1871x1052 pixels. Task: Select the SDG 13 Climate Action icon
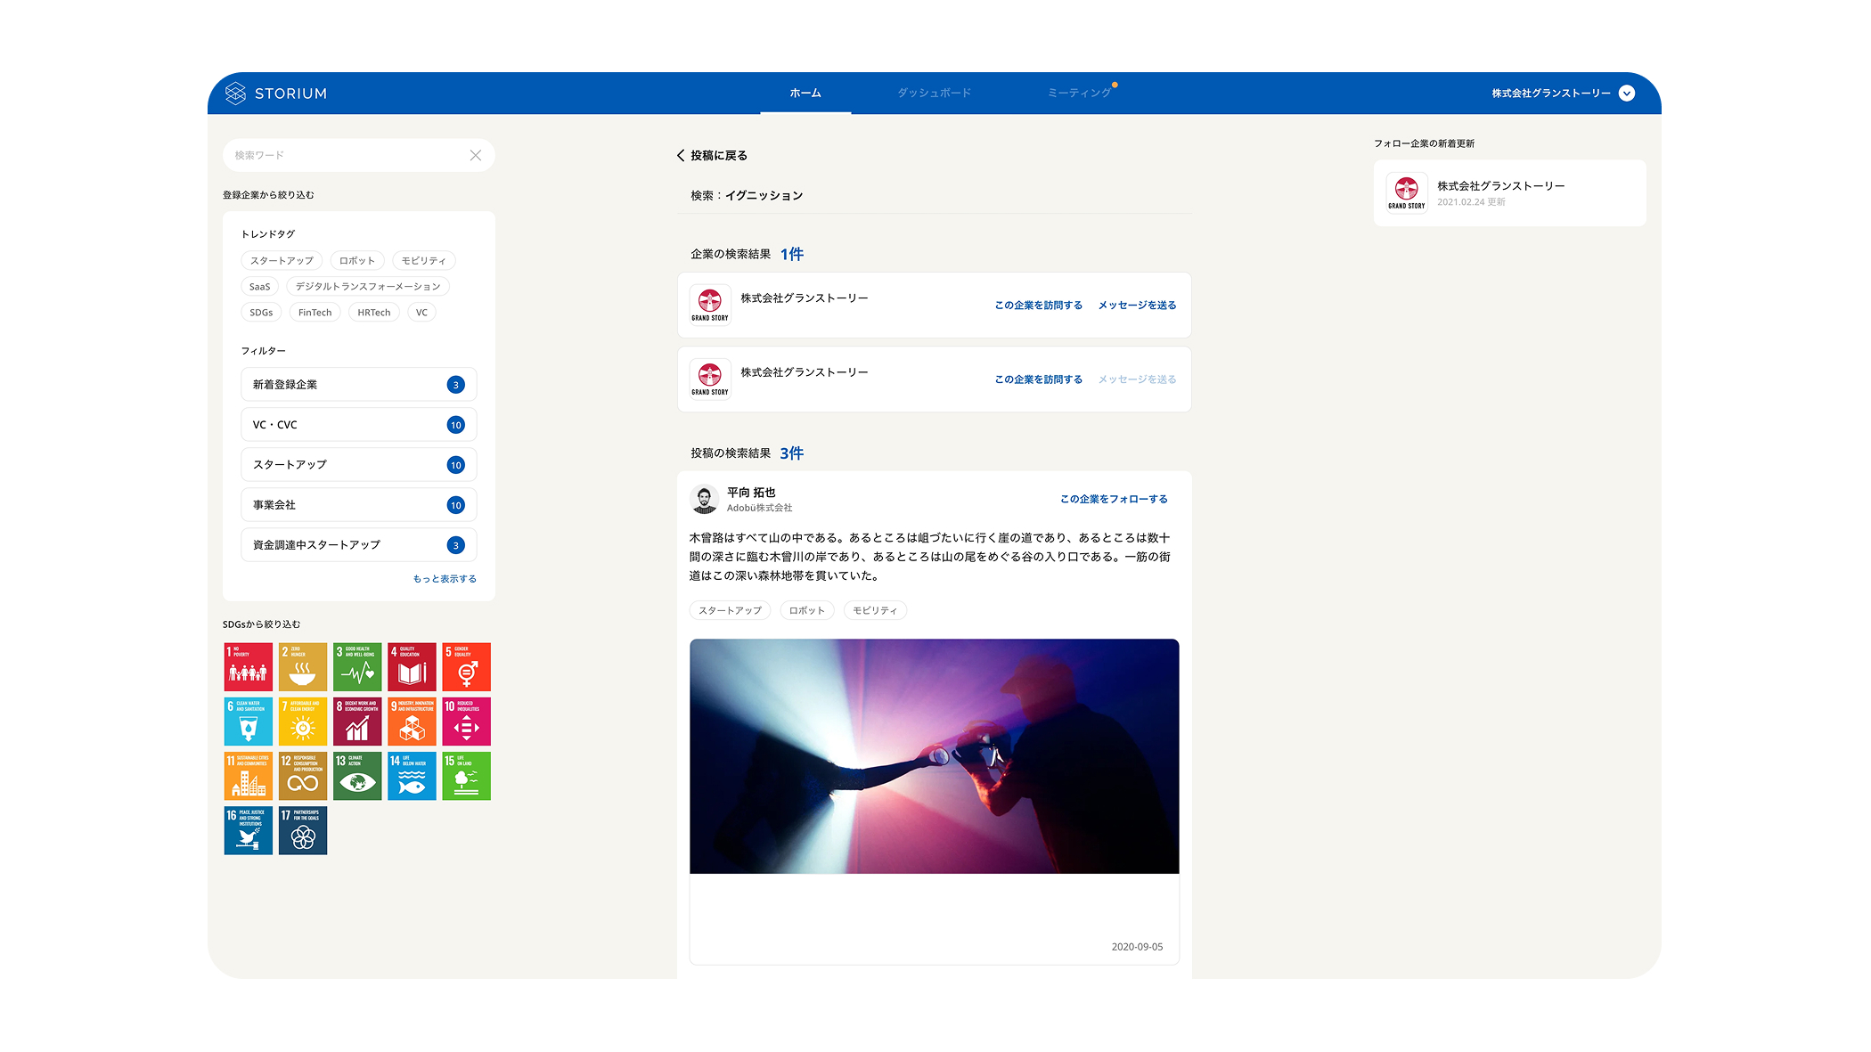(x=357, y=776)
